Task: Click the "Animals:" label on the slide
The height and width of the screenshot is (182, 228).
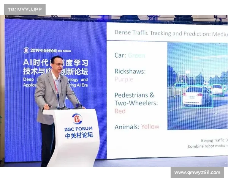Action: (127, 127)
